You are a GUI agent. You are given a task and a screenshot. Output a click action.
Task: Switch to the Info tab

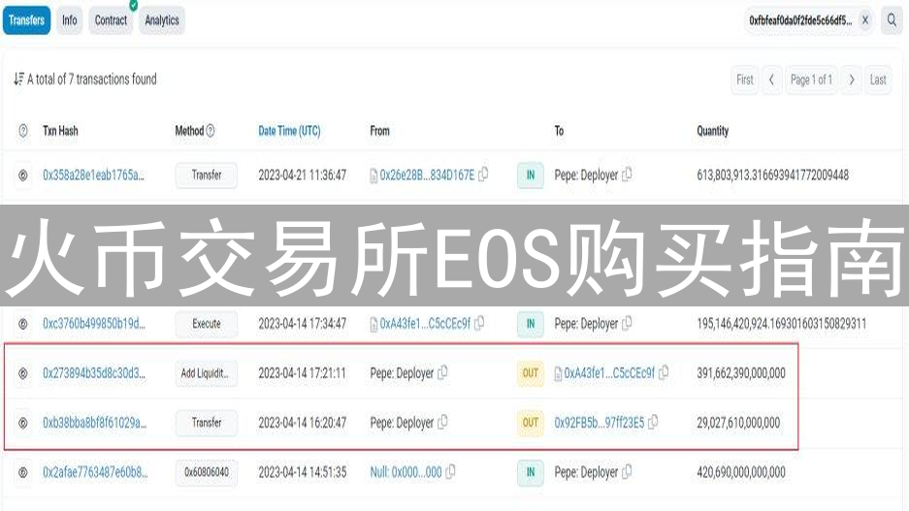tap(70, 20)
